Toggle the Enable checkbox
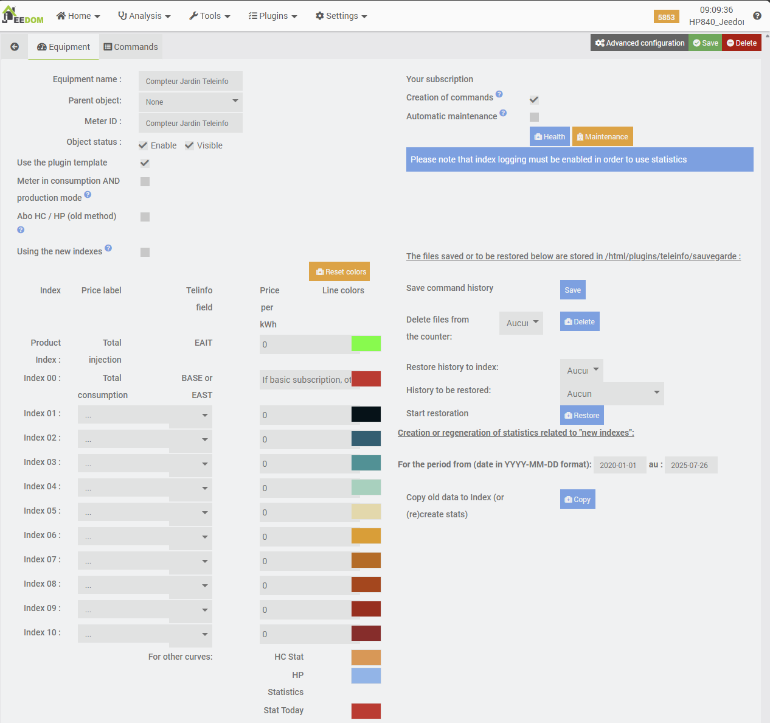Screen dimensions: 770x723 (x=144, y=145)
